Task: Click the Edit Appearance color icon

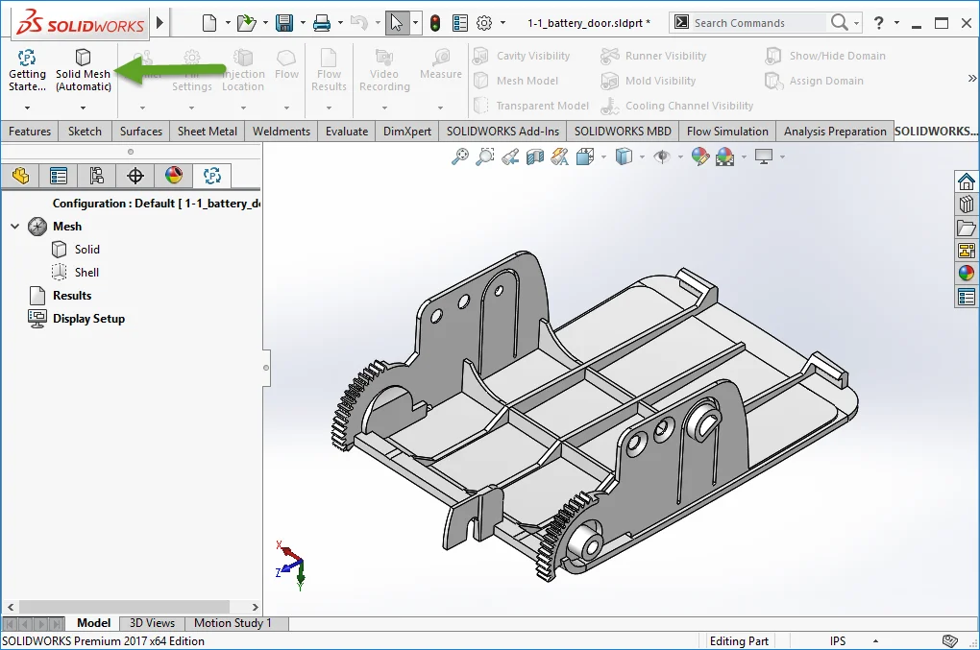Action: coord(699,156)
